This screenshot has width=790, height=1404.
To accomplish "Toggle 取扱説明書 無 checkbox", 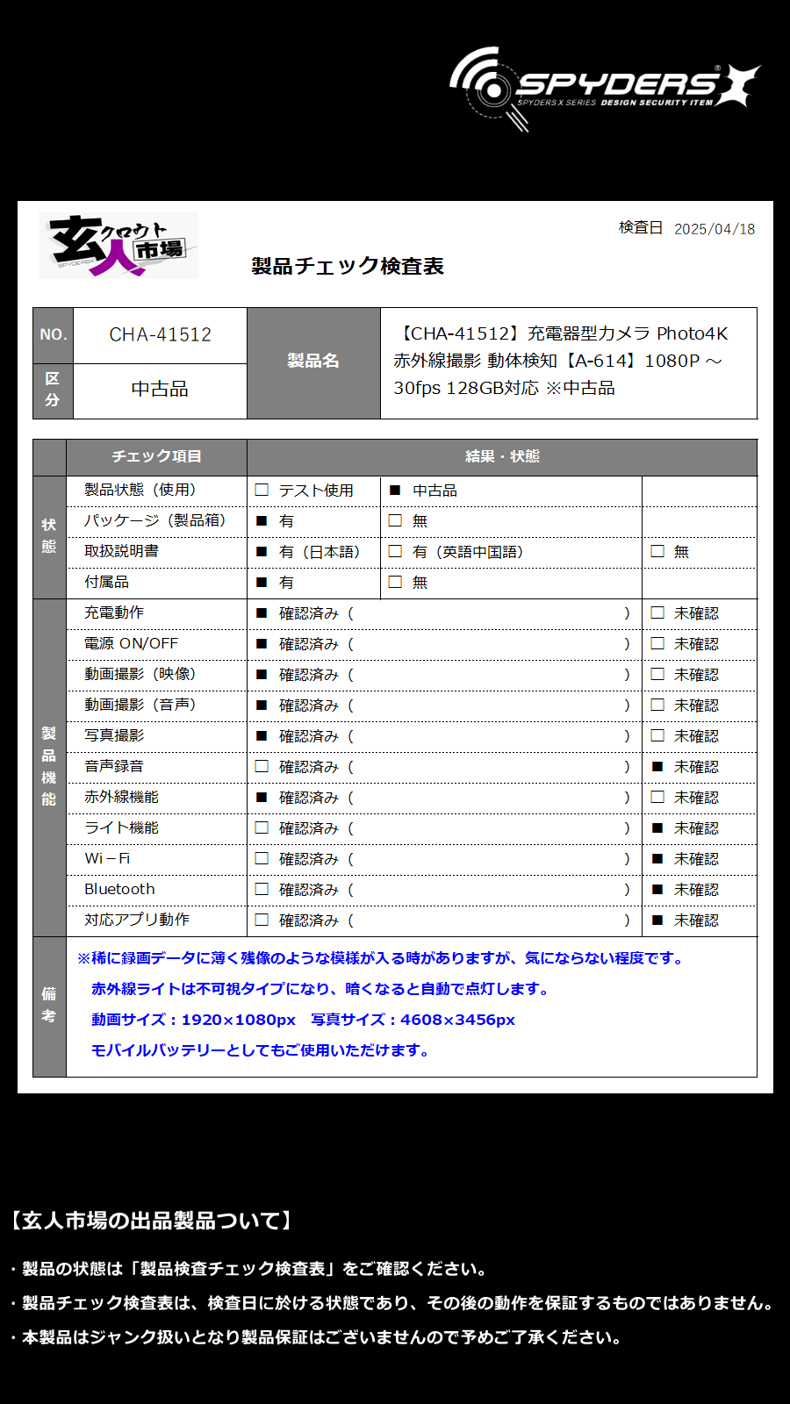I will 657,551.
